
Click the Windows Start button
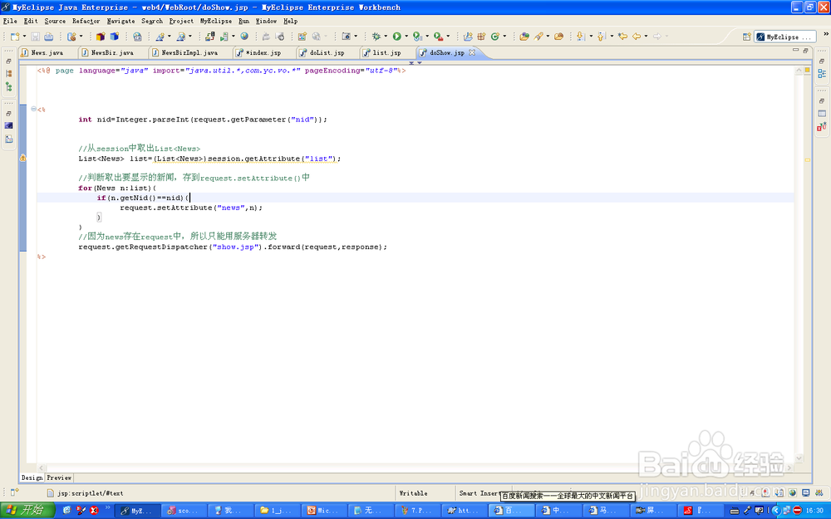(27, 510)
